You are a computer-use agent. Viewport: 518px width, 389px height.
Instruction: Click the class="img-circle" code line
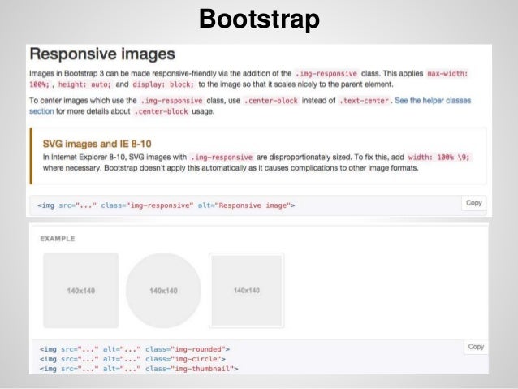click(132, 359)
